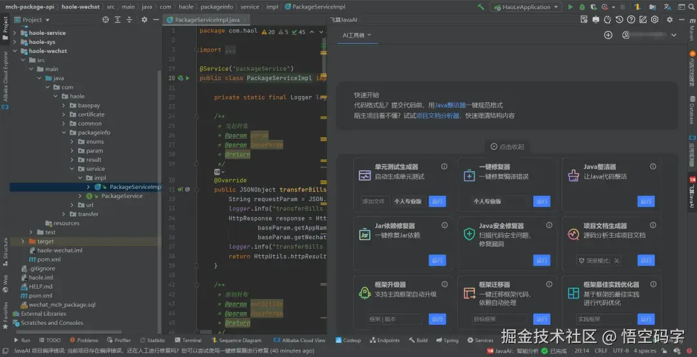The image size is (697, 357).
Task: Open the 项目文档分析器 link
Action: pos(438,115)
